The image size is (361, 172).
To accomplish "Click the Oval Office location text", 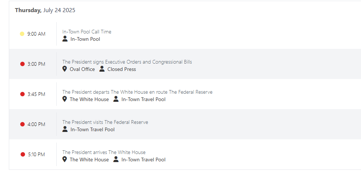I will click(x=82, y=69).
